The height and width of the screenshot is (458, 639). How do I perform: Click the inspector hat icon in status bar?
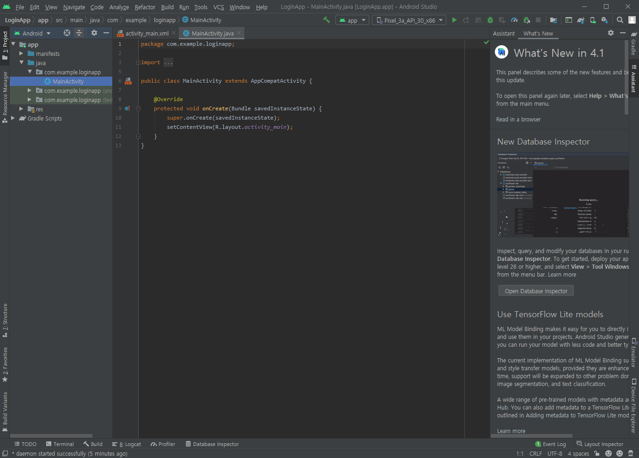[x=631, y=453]
